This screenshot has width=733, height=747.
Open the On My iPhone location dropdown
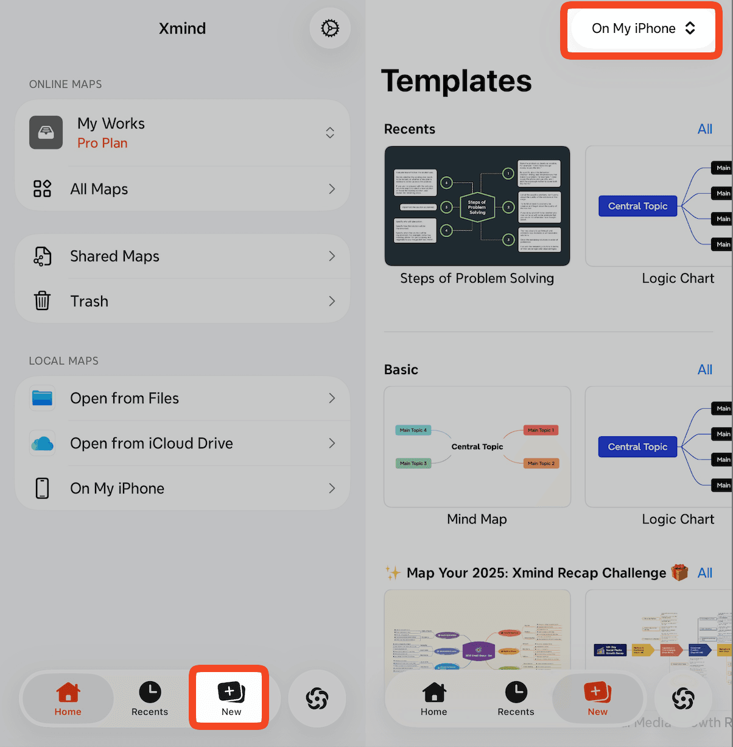point(643,28)
